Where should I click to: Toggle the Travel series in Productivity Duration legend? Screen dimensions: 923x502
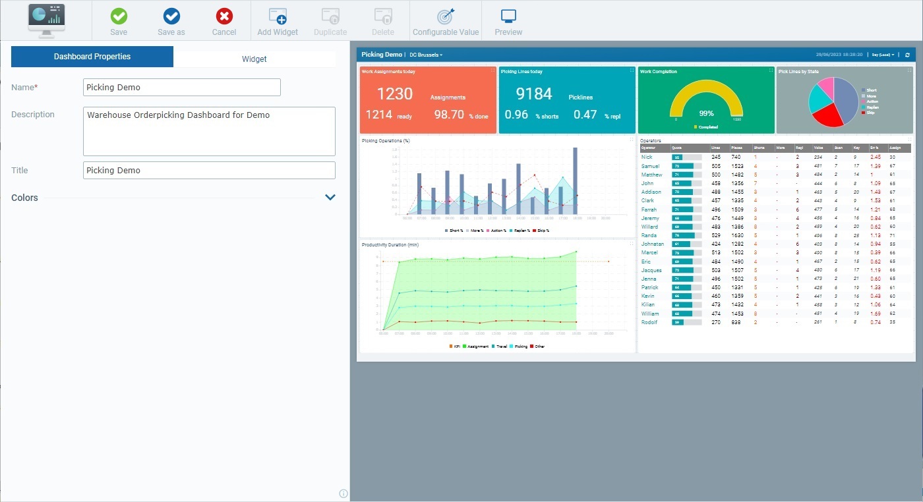499,346
